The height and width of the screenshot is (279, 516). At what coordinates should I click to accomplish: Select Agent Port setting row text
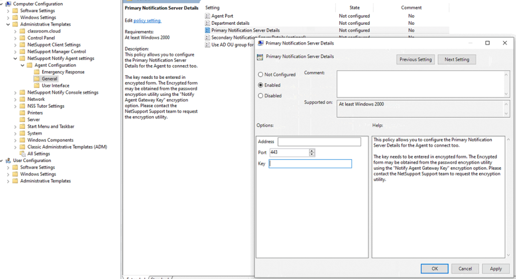coord(222,16)
